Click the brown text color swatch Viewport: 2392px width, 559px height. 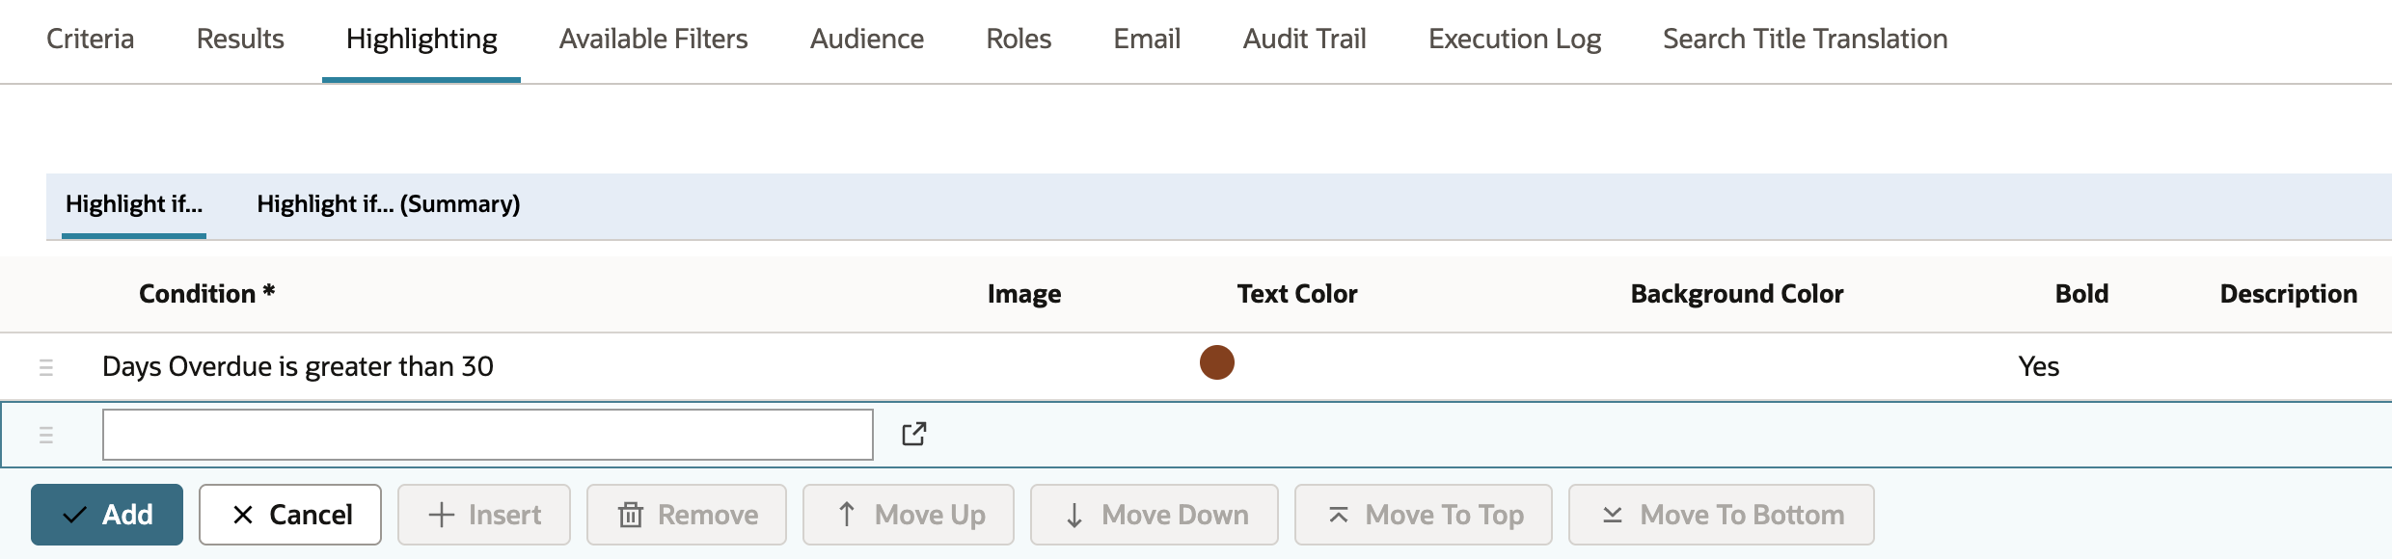click(x=1216, y=362)
